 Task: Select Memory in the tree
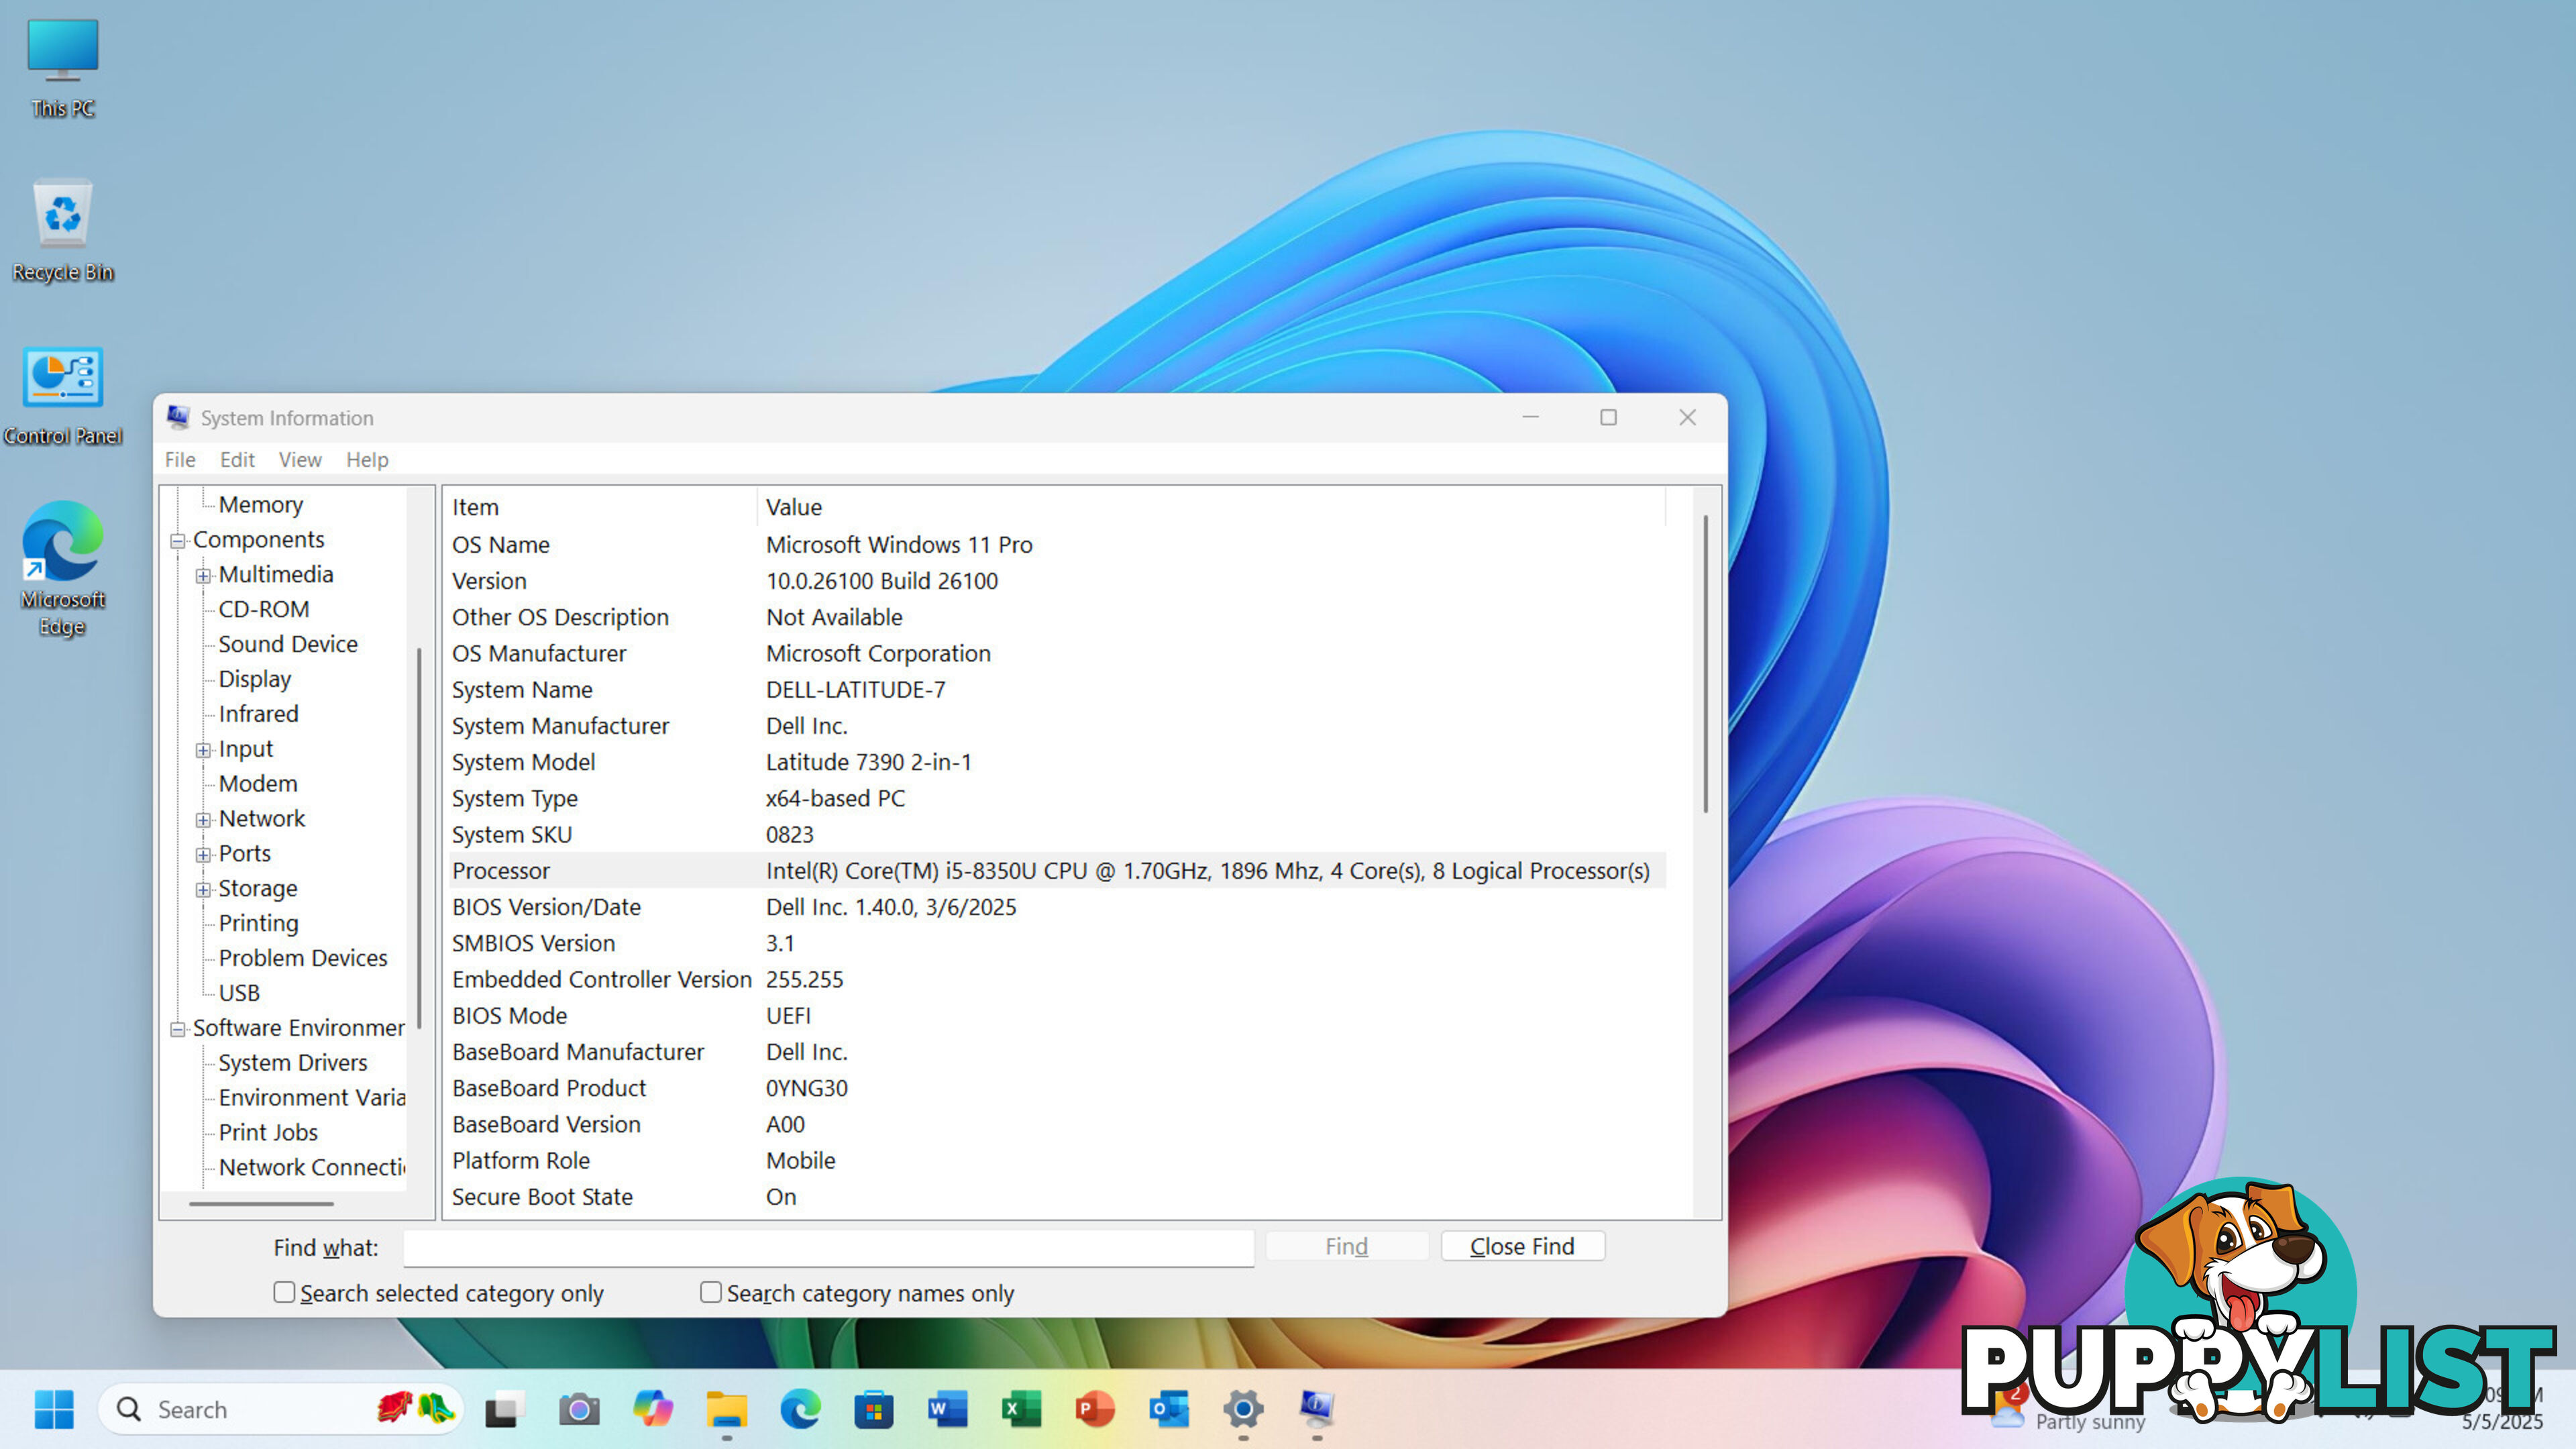[x=260, y=504]
